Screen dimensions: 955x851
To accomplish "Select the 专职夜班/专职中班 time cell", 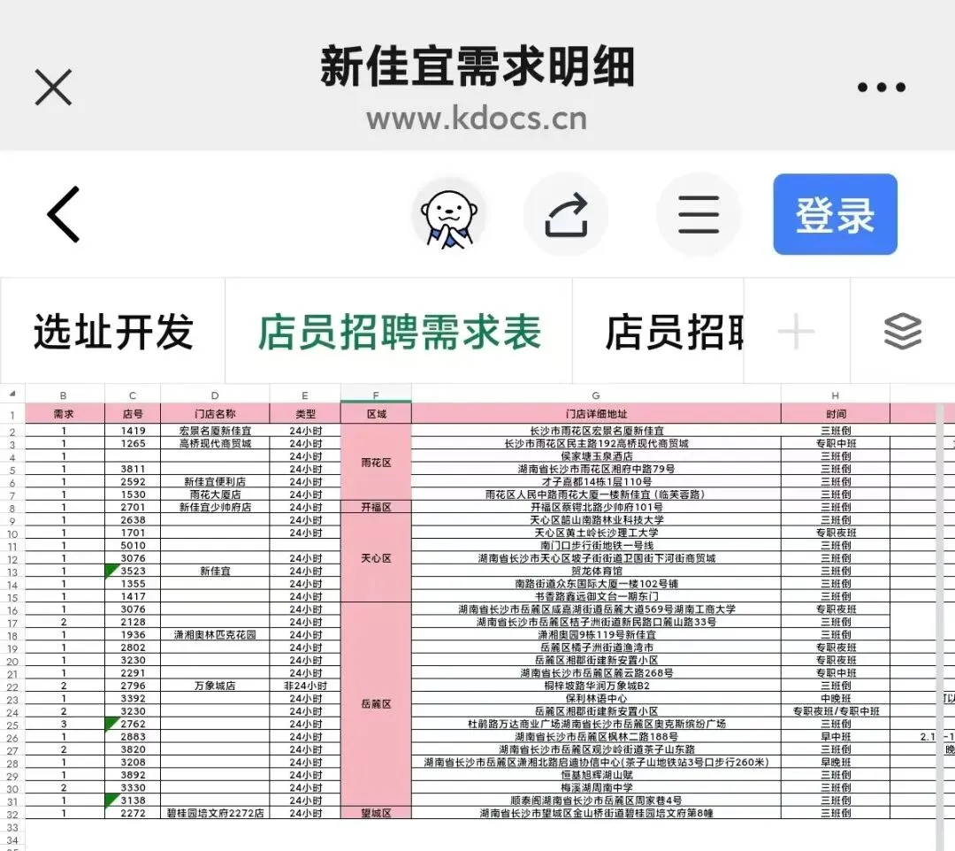I will pos(835,711).
